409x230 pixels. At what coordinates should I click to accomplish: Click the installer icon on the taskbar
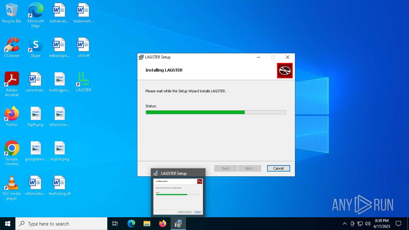click(178, 224)
